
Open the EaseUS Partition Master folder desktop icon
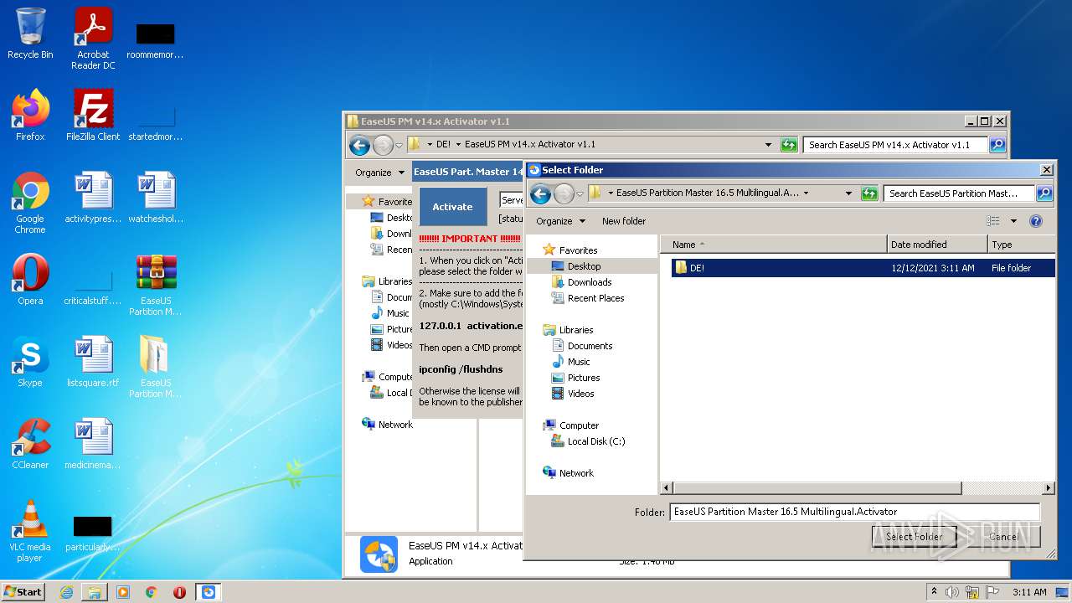point(156,367)
